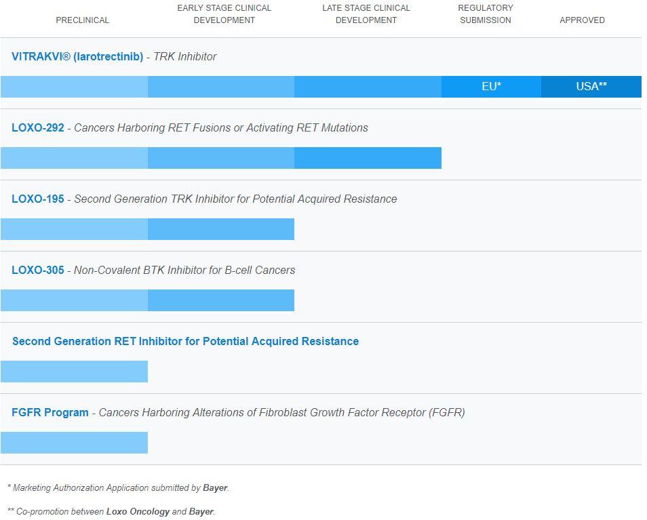647x520 pixels.
Task: Click 'Non-Covalent BTK Inhibitor' description
Action: tap(184, 270)
